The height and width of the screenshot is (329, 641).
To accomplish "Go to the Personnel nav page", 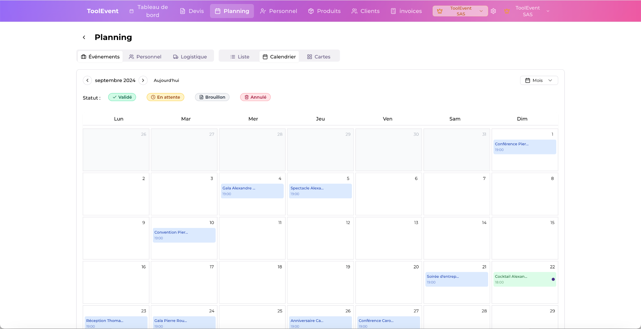I will [279, 11].
